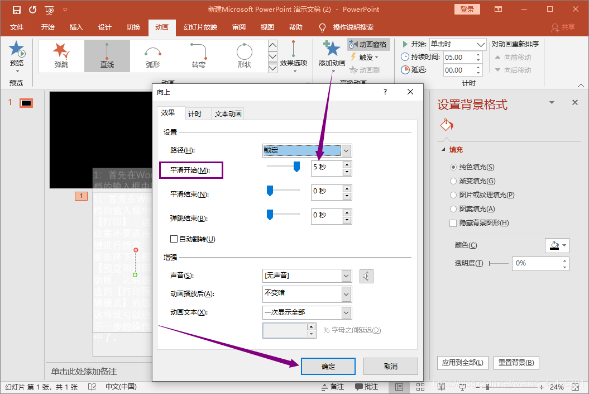Click Apply to All (应用到全部) button
The width and height of the screenshot is (589, 394).
coord(462,363)
